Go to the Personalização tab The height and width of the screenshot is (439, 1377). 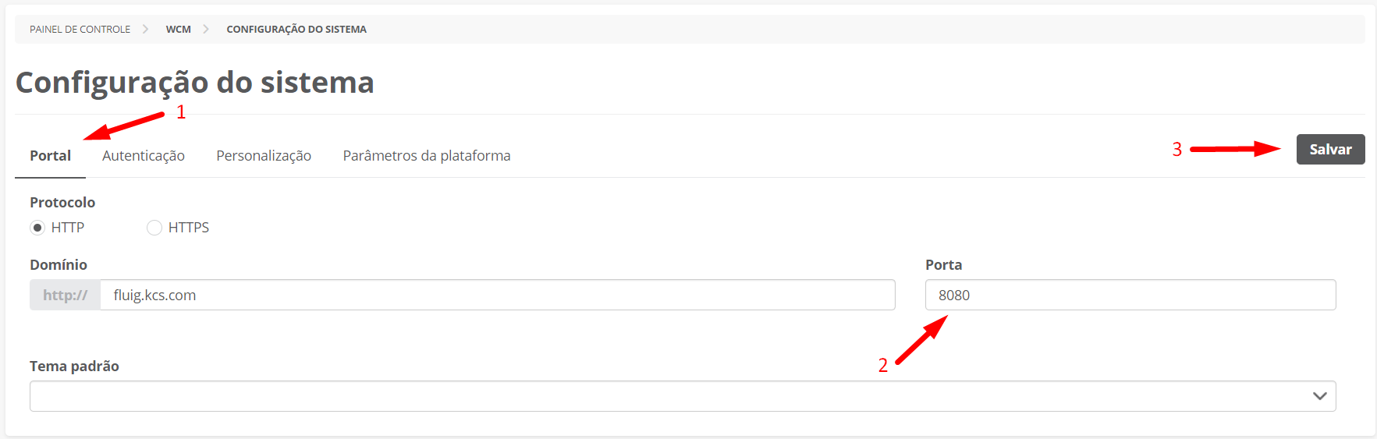pyautogui.click(x=264, y=156)
